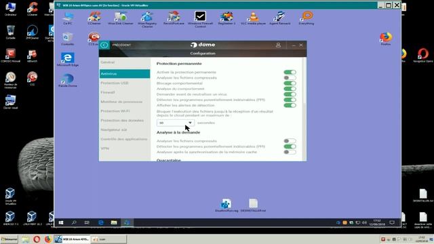434x244 pixels.
Task: Open Navigateur sûr settings
Action: (x=125, y=129)
